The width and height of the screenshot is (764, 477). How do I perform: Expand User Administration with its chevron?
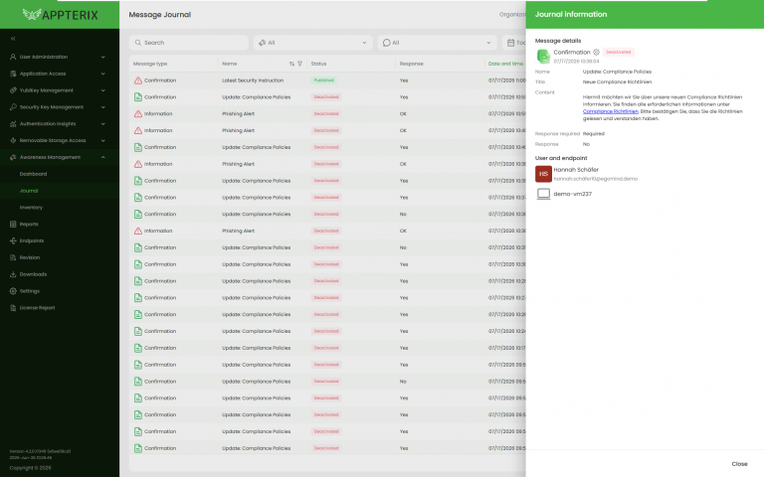coord(103,57)
